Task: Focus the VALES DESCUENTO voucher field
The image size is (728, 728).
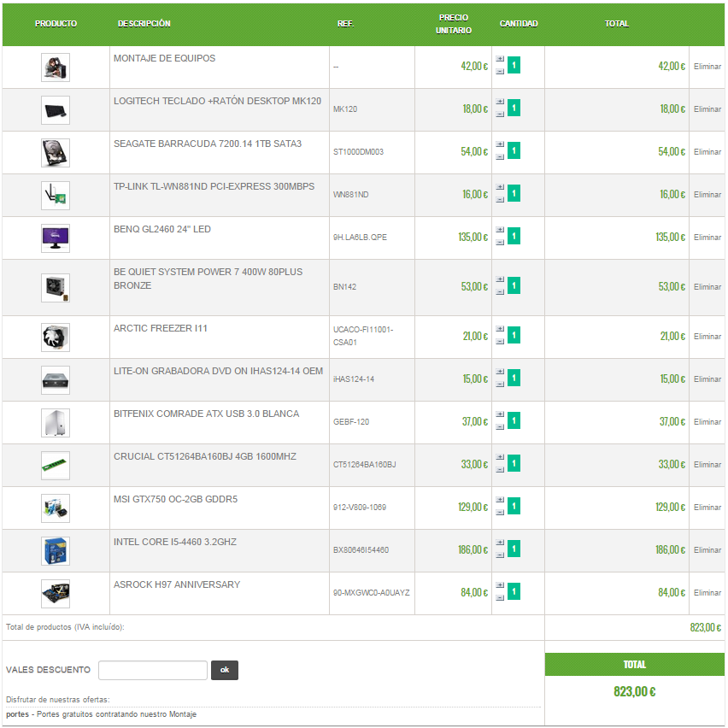Action: tap(153, 670)
